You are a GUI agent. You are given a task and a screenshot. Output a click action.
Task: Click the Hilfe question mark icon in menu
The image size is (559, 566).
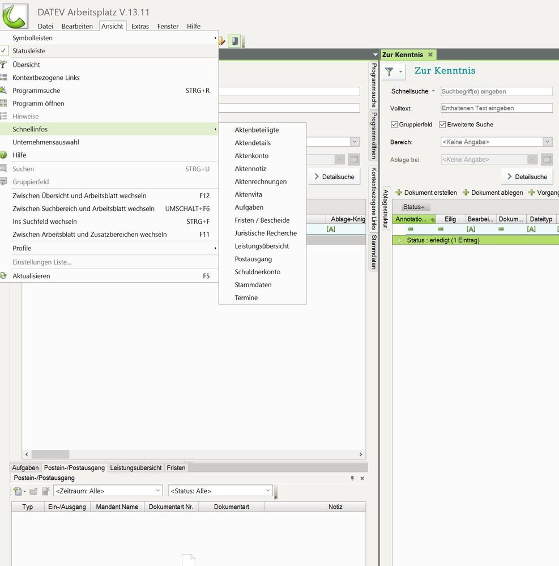pyautogui.click(x=3, y=155)
